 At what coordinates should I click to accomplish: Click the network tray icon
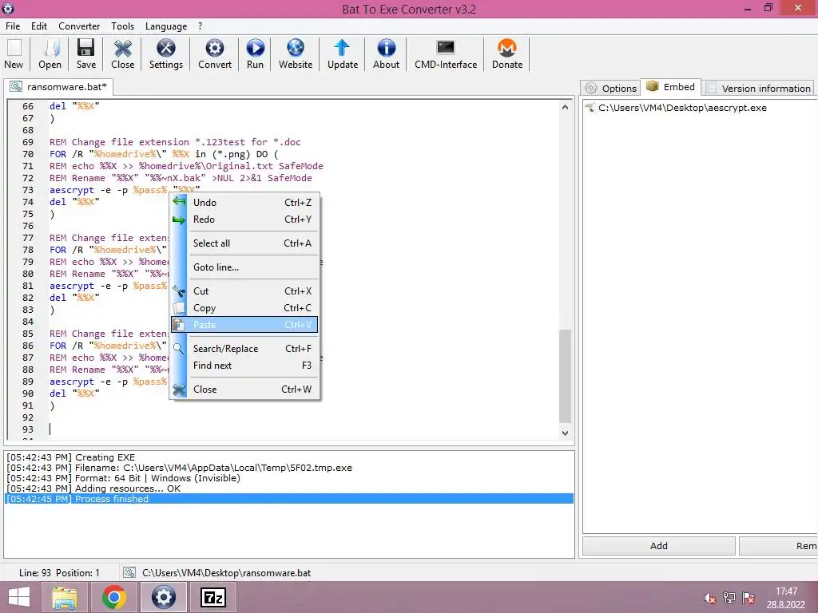click(729, 597)
